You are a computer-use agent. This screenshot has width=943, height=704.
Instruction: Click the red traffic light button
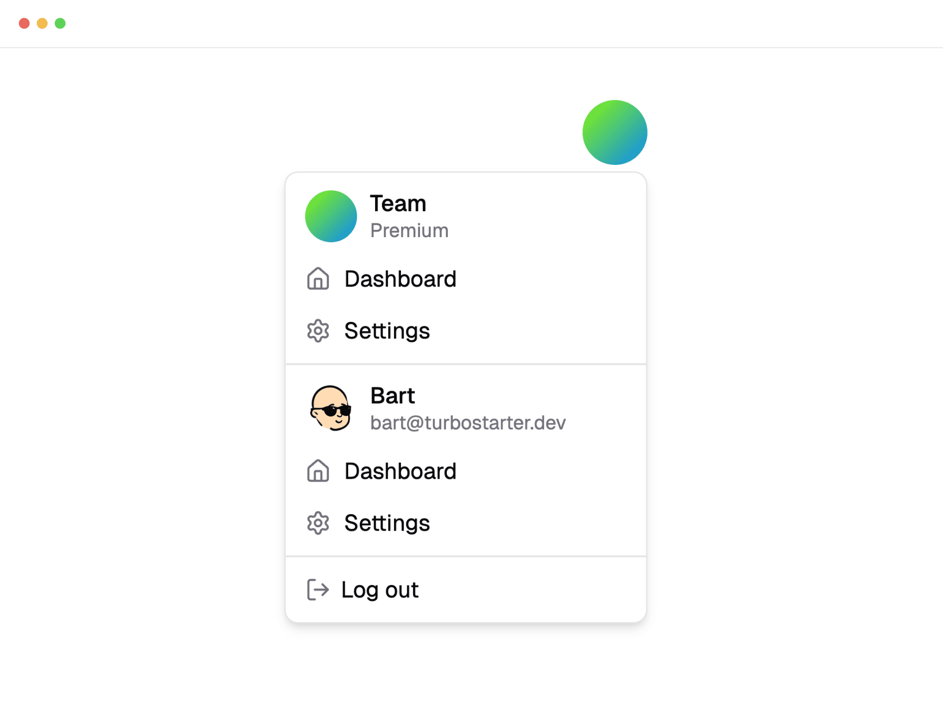(23, 23)
